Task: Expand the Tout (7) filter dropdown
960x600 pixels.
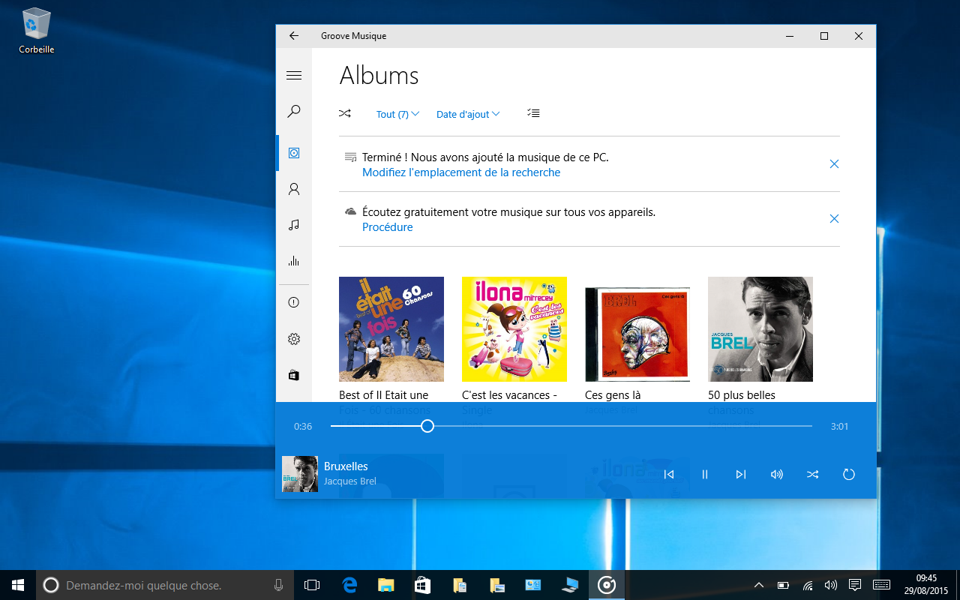Action: tap(397, 114)
